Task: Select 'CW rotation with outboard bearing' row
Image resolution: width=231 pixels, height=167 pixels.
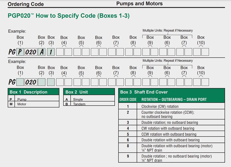Action: [x=172, y=128]
